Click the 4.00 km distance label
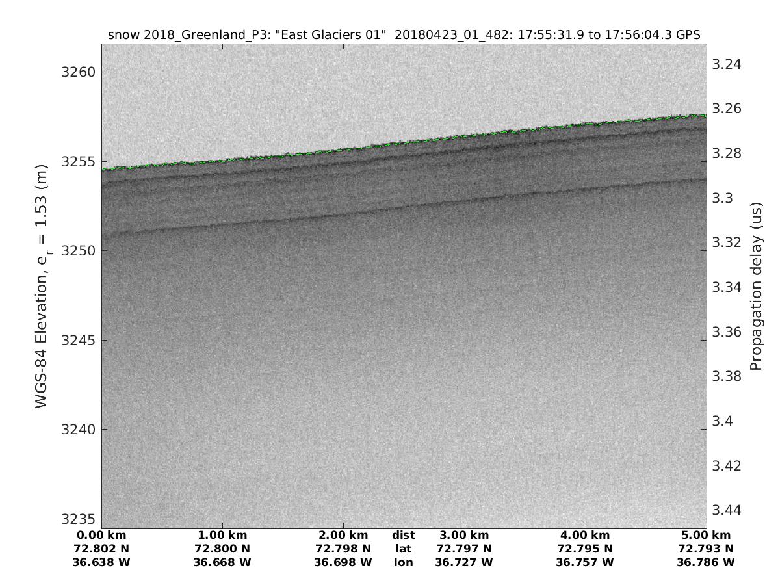The image size is (780, 585). pos(585,536)
